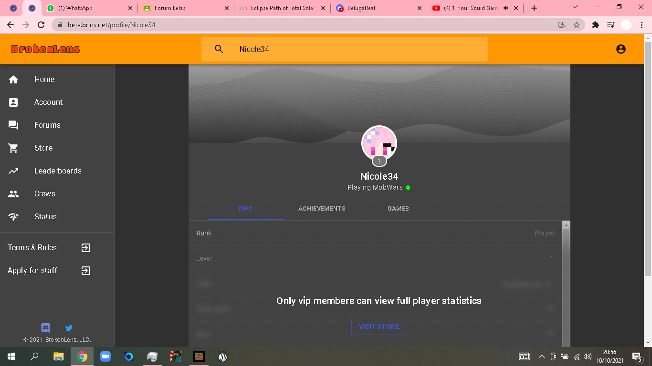
Task: Open the Forums chat bubble icon
Action: pyautogui.click(x=13, y=125)
